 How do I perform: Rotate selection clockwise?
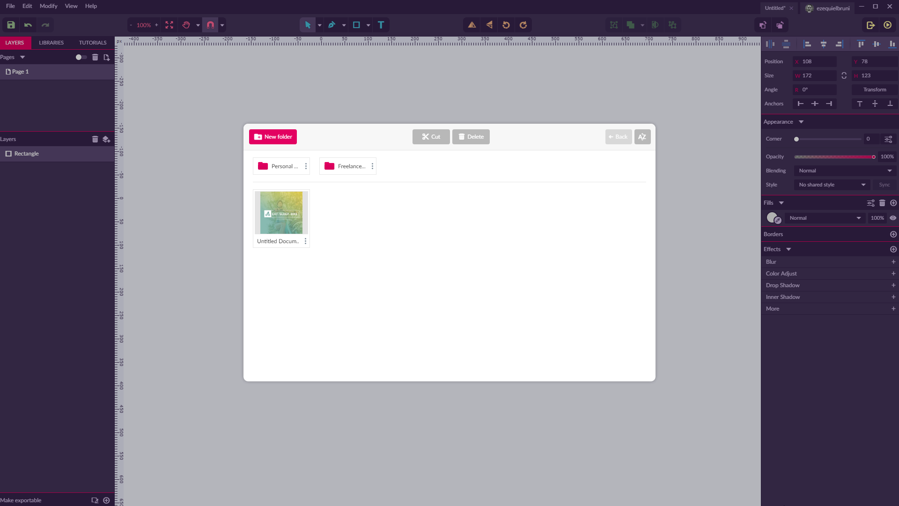(523, 25)
